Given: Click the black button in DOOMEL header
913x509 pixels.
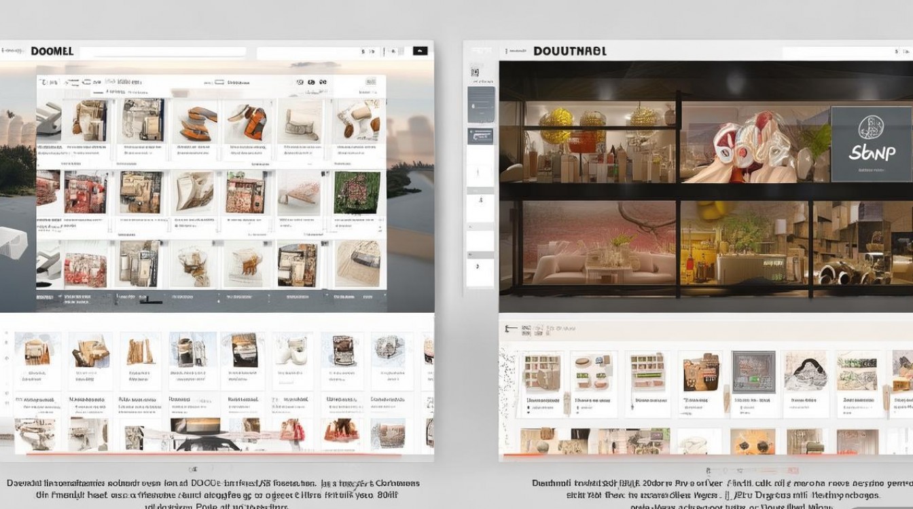Looking at the screenshot, I should (x=420, y=52).
